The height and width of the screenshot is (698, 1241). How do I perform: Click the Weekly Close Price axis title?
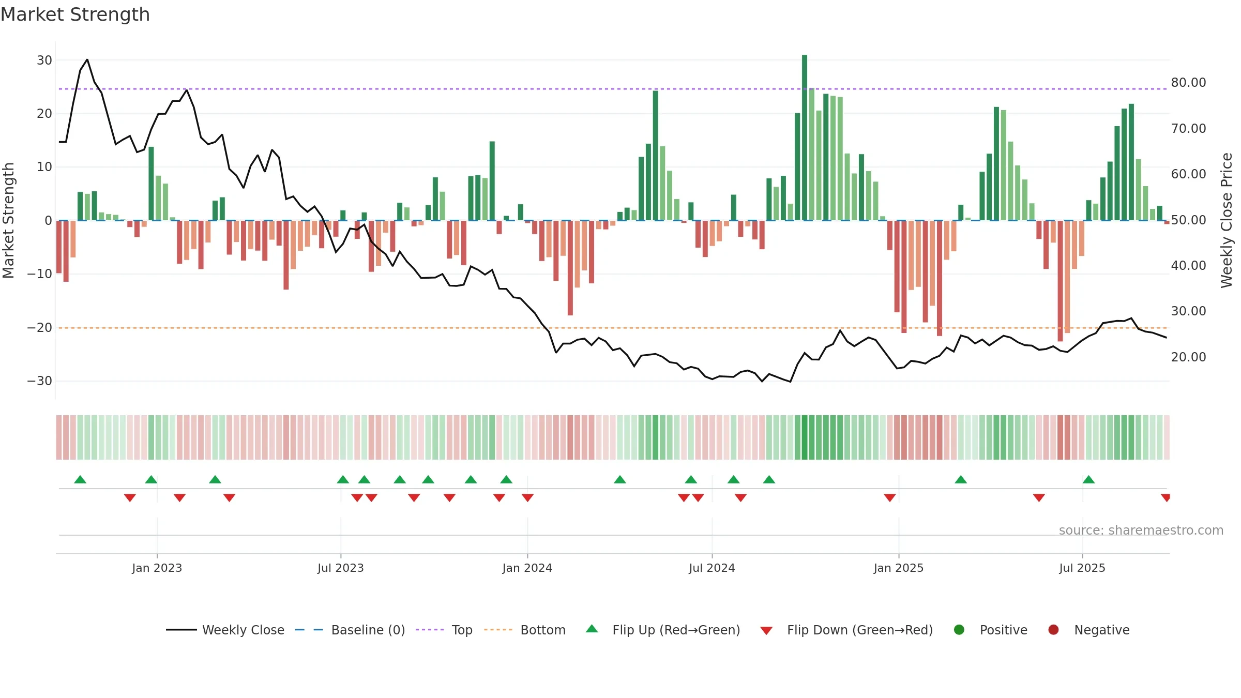point(1227,220)
